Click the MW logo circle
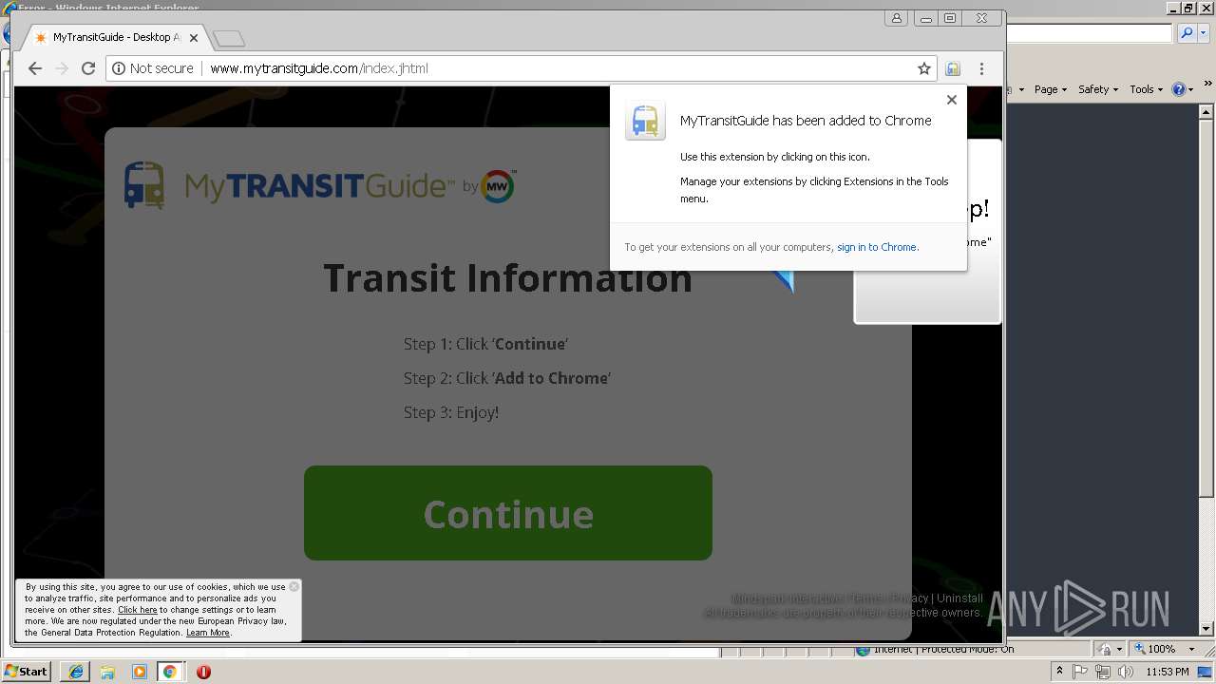Viewport: 1216px width, 684px height. [x=498, y=186]
